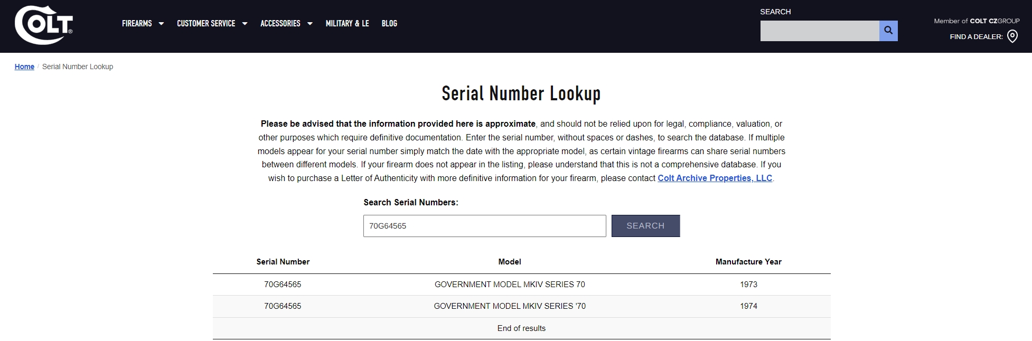The image size is (1032, 341).
Task: Expand the Customer Service dropdown arrow
Action: pyautogui.click(x=245, y=23)
